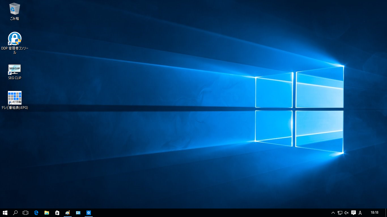The image size is (387, 217).
Task: Open the Windows Start menu
Action: click(x=5, y=213)
